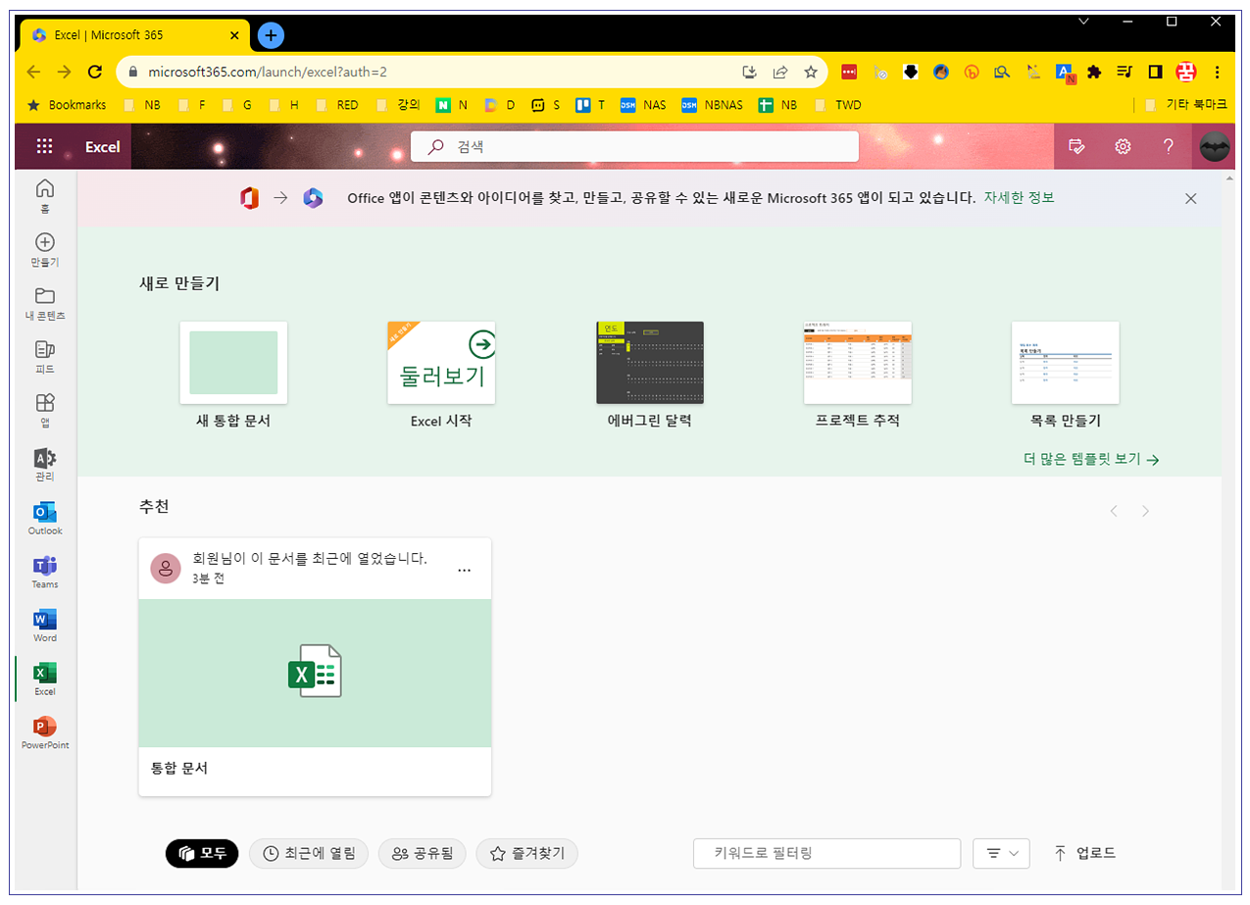Create a new blank workbook (새 통합 문서)
This screenshot has width=1250, height=905.
coord(233,376)
